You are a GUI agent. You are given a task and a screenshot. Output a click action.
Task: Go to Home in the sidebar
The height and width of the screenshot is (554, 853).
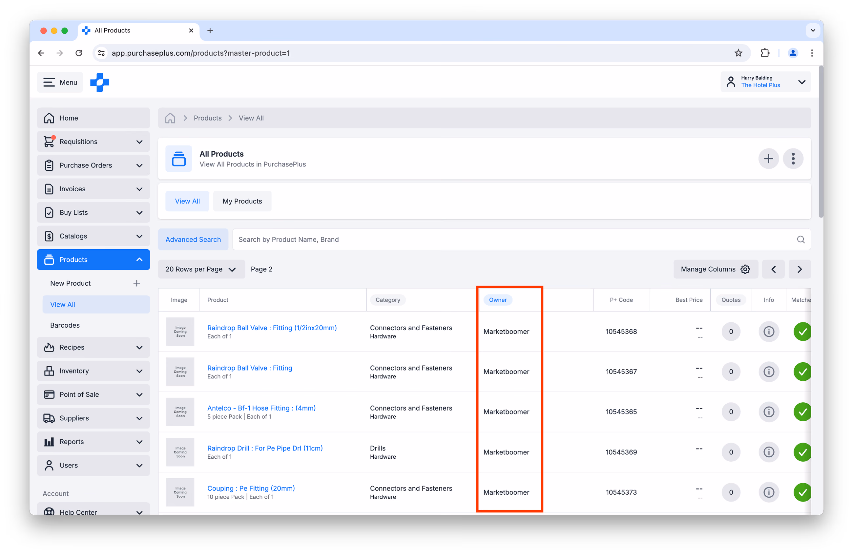pyautogui.click(x=93, y=118)
